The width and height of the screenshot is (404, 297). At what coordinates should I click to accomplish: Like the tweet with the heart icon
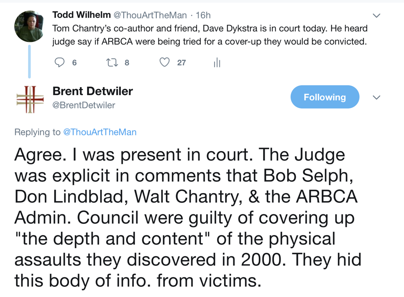click(165, 63)
